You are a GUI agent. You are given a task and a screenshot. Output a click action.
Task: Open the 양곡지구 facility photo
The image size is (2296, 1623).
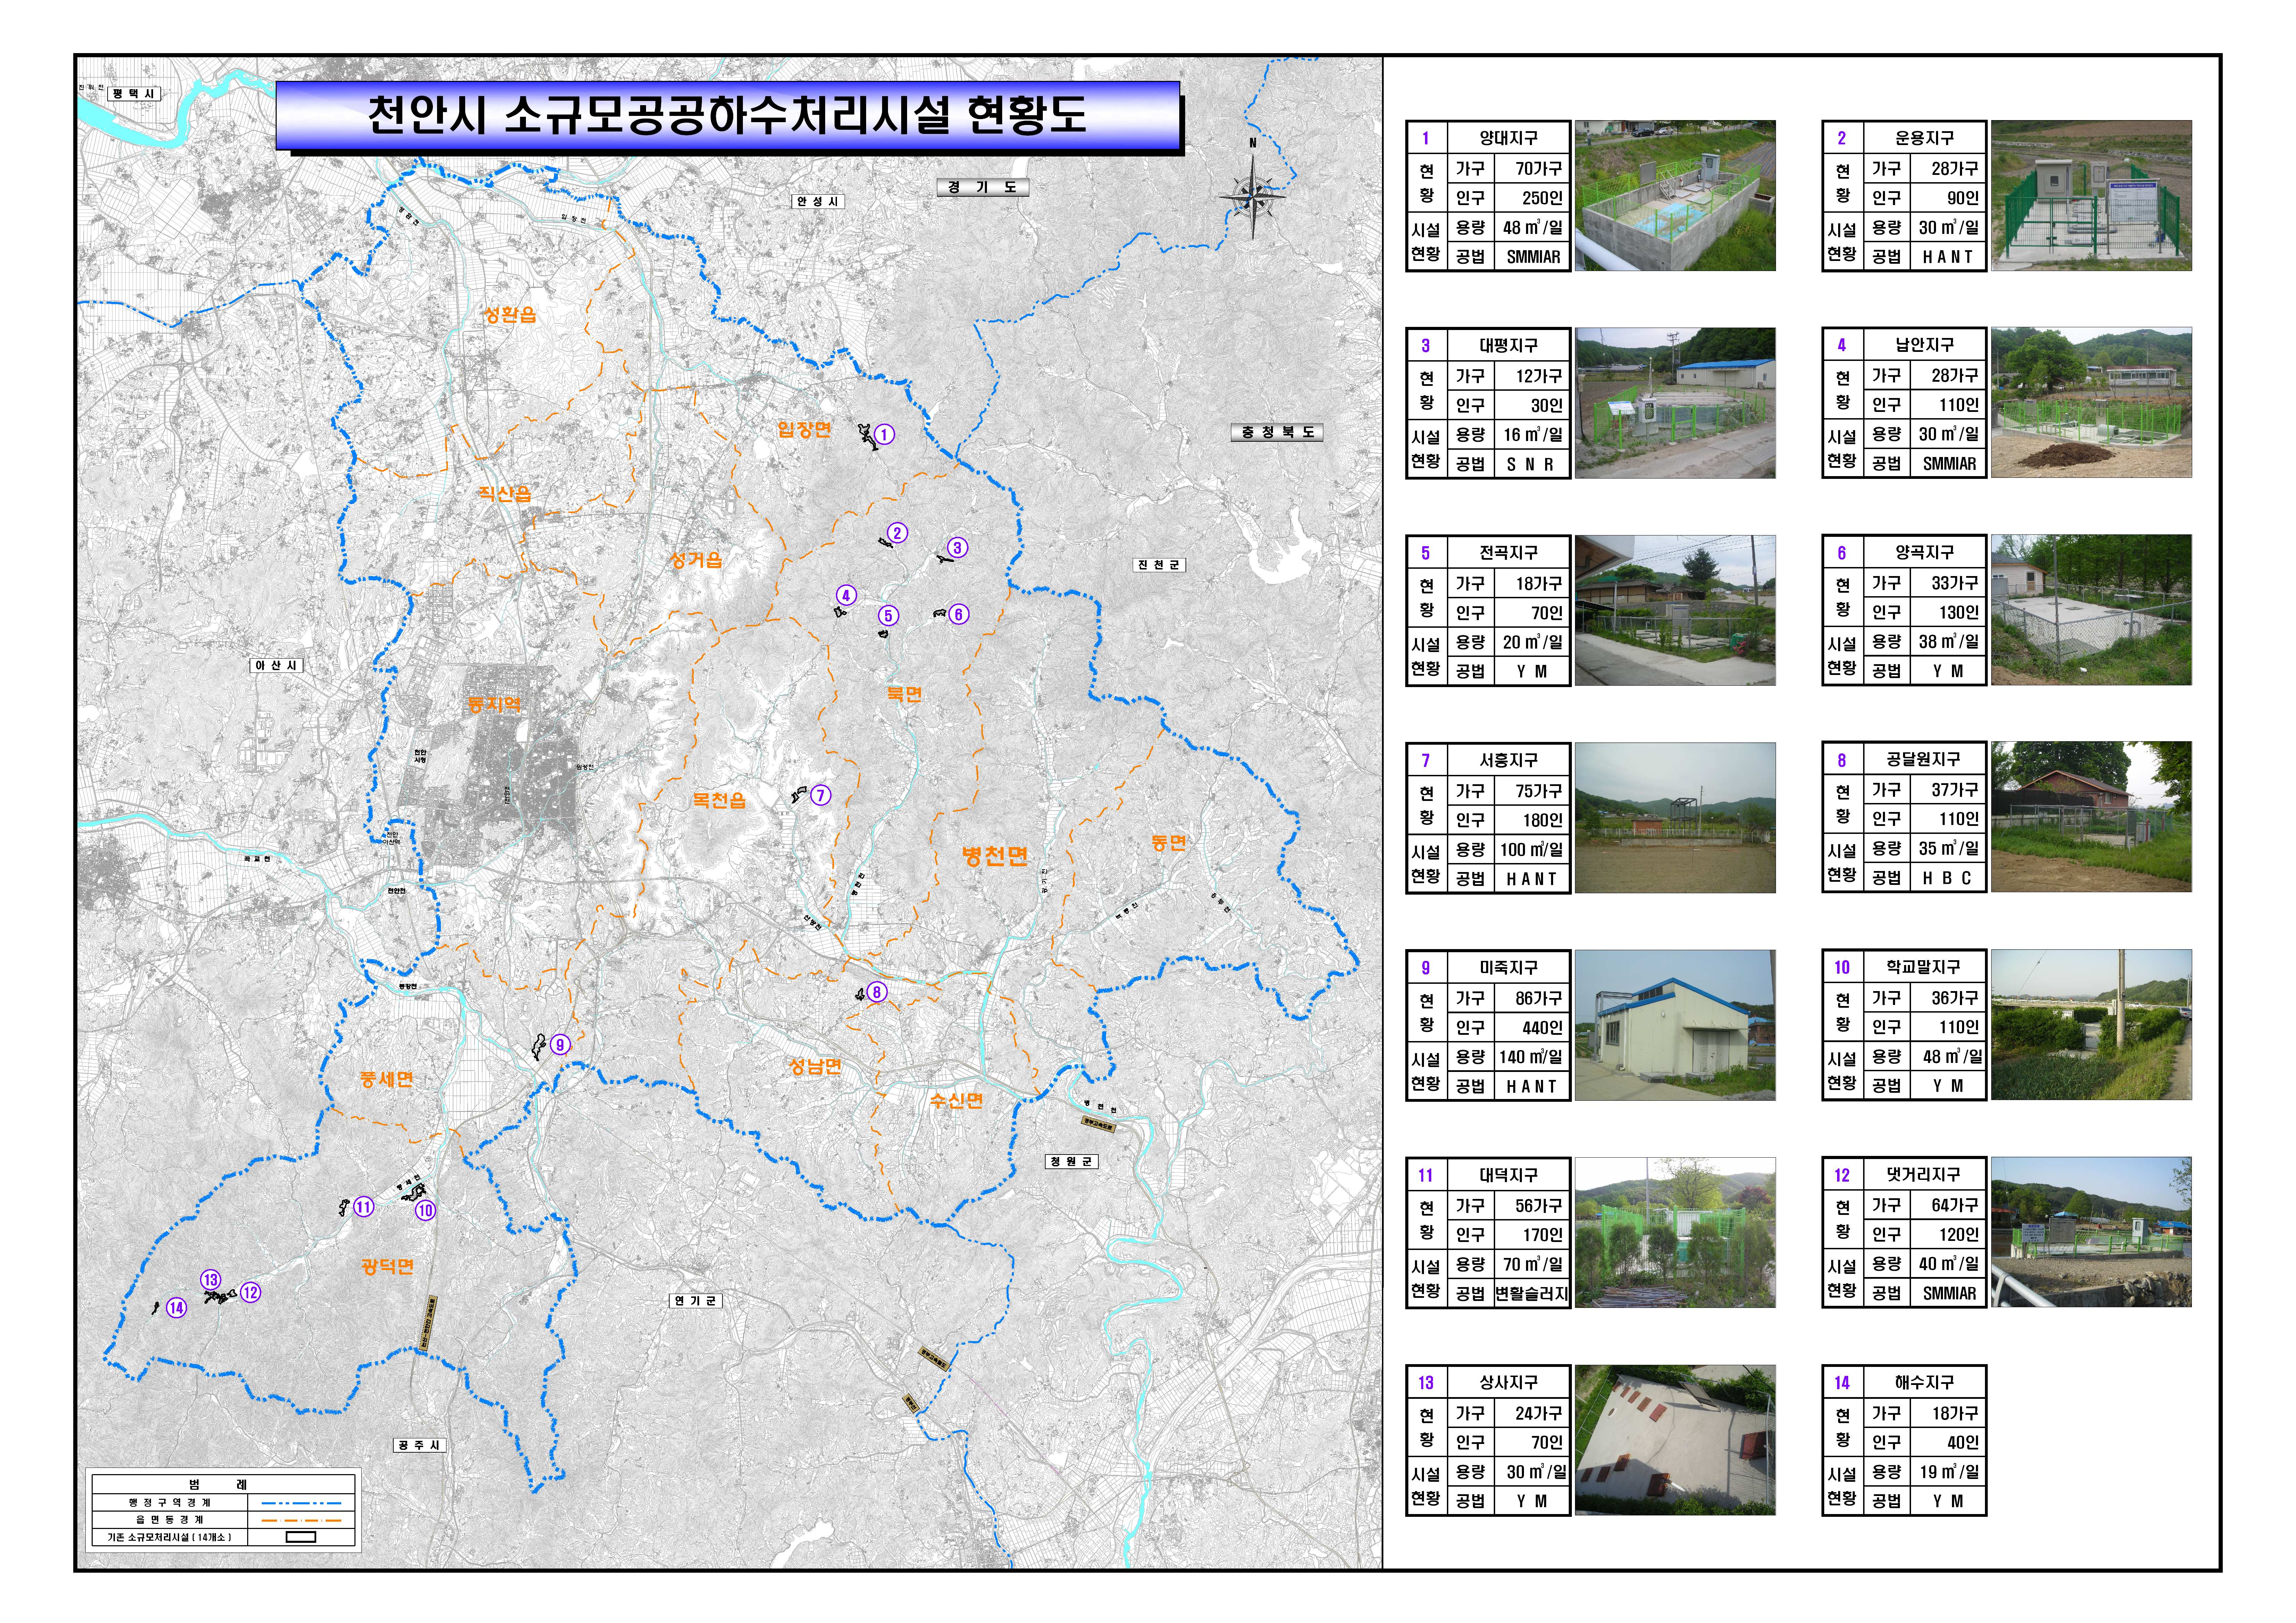coord(2091,610)
